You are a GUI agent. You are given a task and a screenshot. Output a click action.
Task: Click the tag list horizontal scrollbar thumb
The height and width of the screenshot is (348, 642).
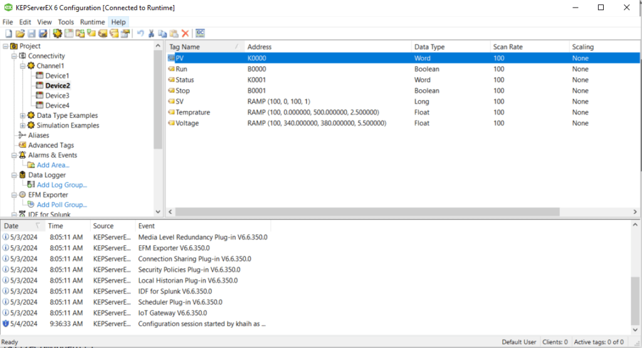[x=367, y=212]
